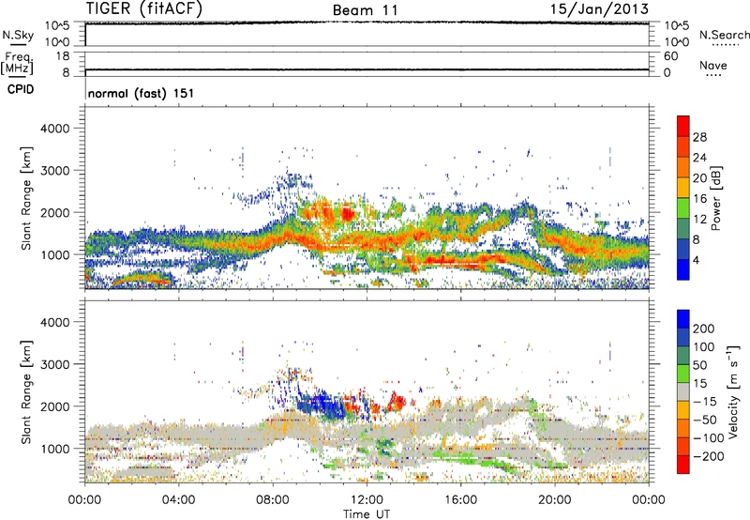Click the 08:00 time axis label
The height and width of the screenshot is (520, 750).
273,499
